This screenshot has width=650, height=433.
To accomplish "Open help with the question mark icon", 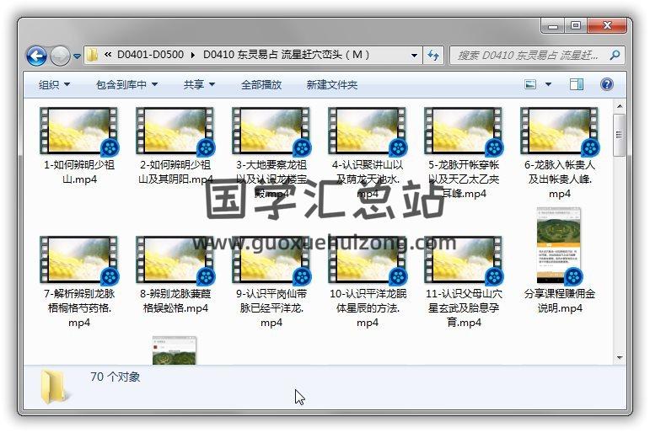I will [x=607, y=84].
